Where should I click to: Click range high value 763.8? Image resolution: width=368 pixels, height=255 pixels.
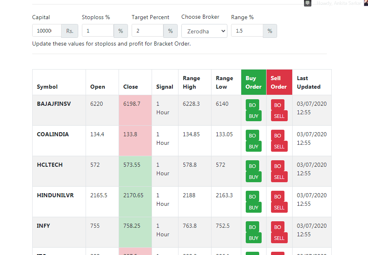click(190, 225)
